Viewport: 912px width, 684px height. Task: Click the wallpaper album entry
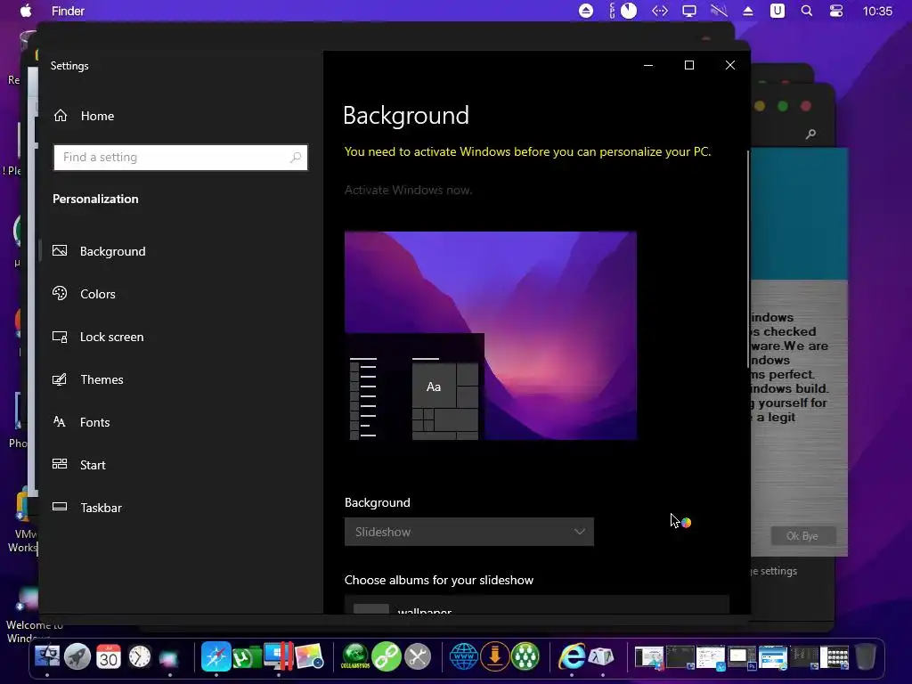click(536, 605)
